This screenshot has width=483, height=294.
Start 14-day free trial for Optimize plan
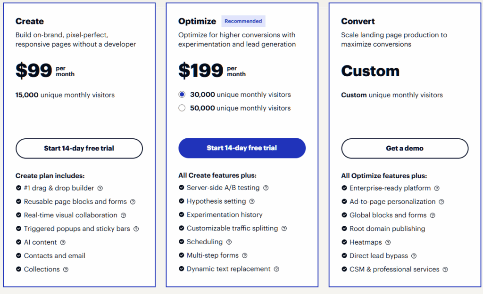click(x=242, y=148)
